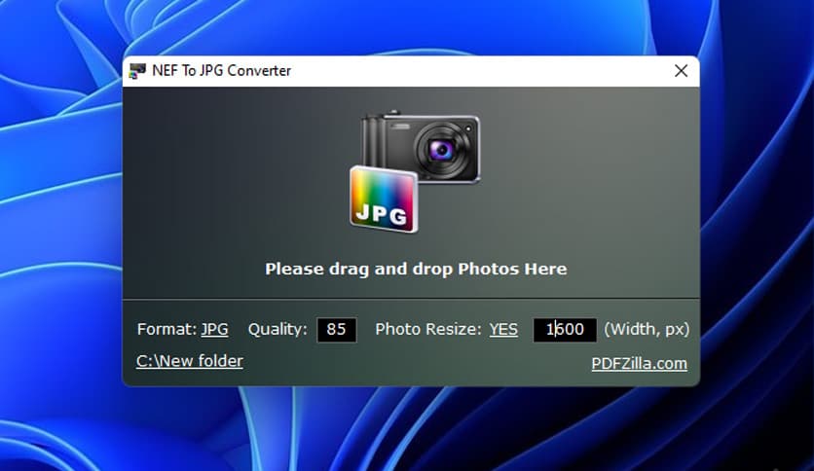Click the camera and JPG image graphic
The height and width of the screenshot is (471, 814).
coord(415,171)
